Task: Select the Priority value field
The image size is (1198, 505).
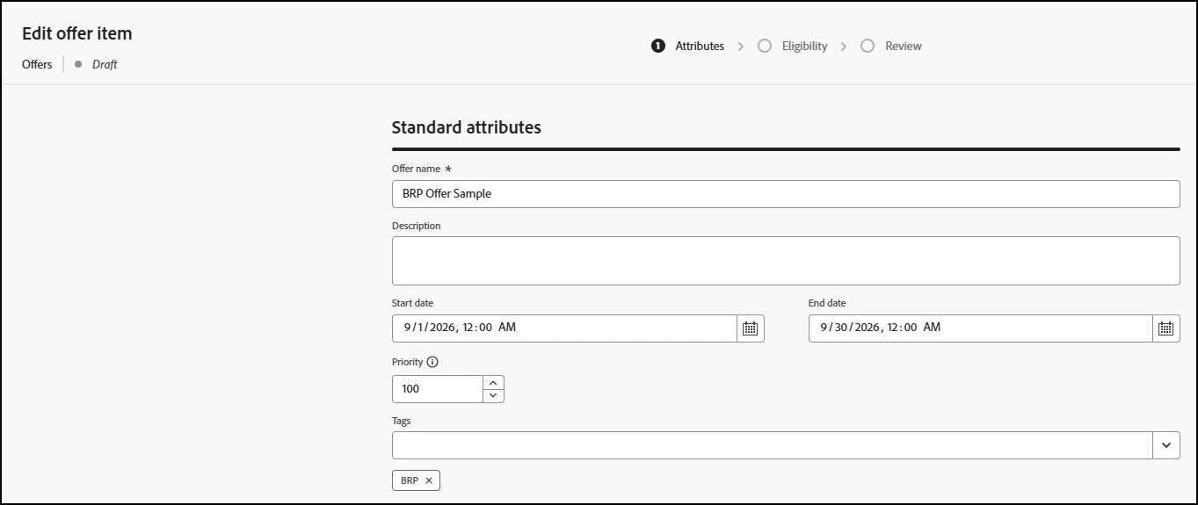Action: 438,389
